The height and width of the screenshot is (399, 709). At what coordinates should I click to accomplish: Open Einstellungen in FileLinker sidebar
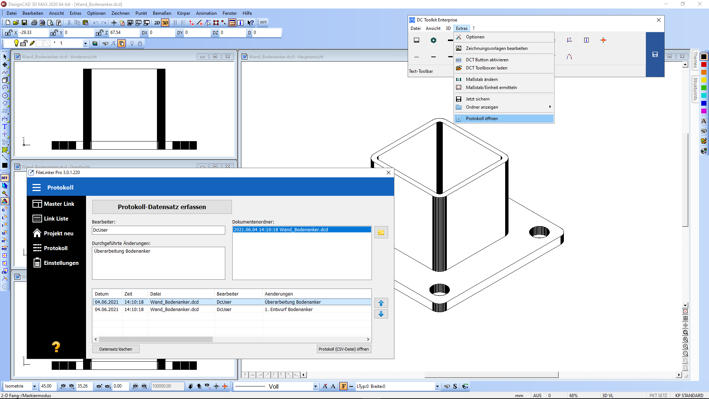(56, 263)
